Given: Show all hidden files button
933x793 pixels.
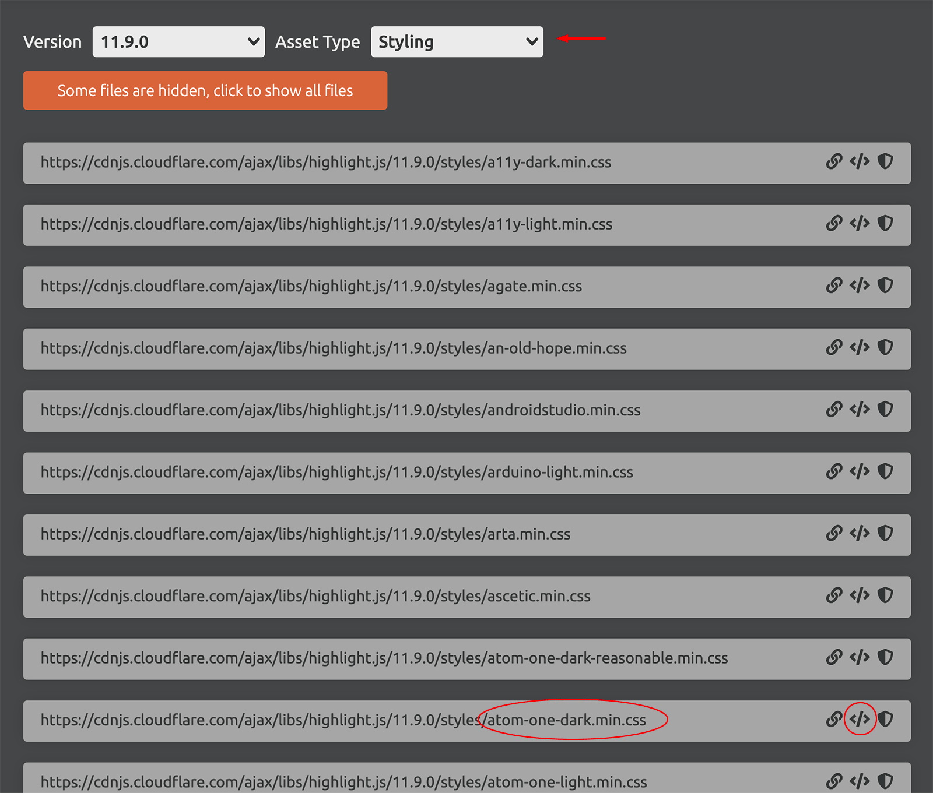Looking at the screenshot, I should coord(205,90).
